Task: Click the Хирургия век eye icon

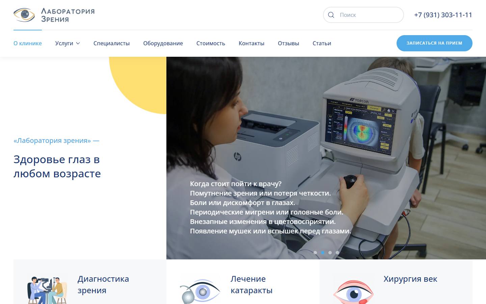Action: [353, 292]
